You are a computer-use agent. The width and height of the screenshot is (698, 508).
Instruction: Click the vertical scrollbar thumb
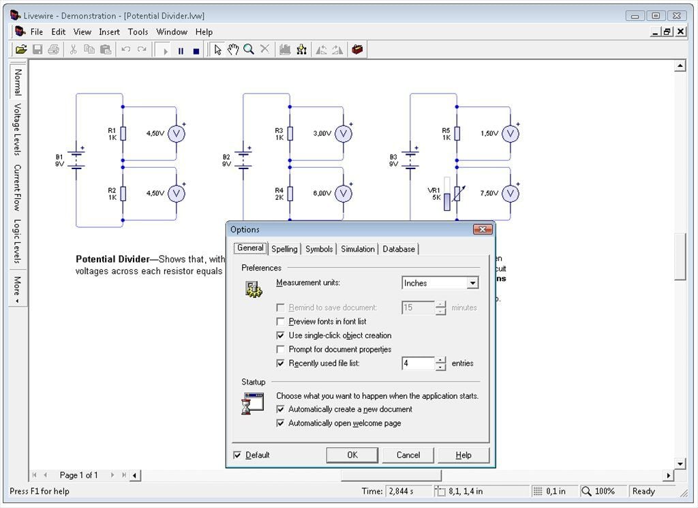(x=680, y=256)
